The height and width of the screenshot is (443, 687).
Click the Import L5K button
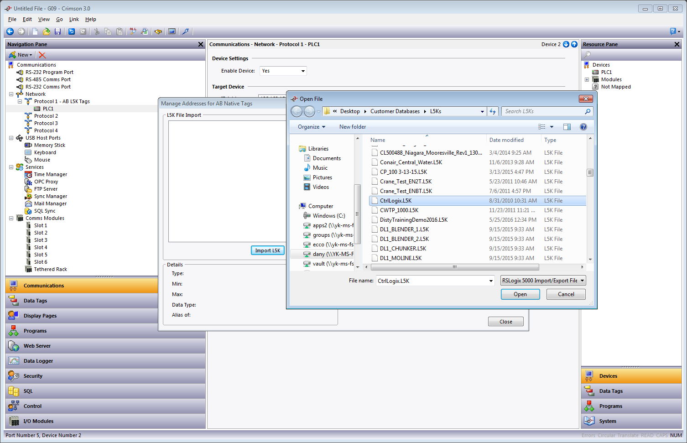tap(268, 250)
